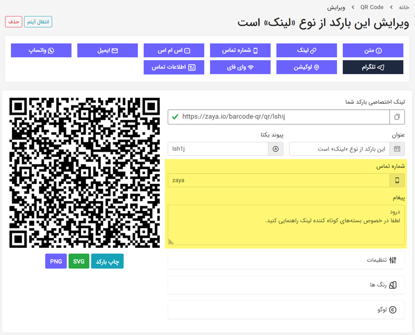Click the پیغام label
The width and height of the screenshot is (415, 335).
398,198
